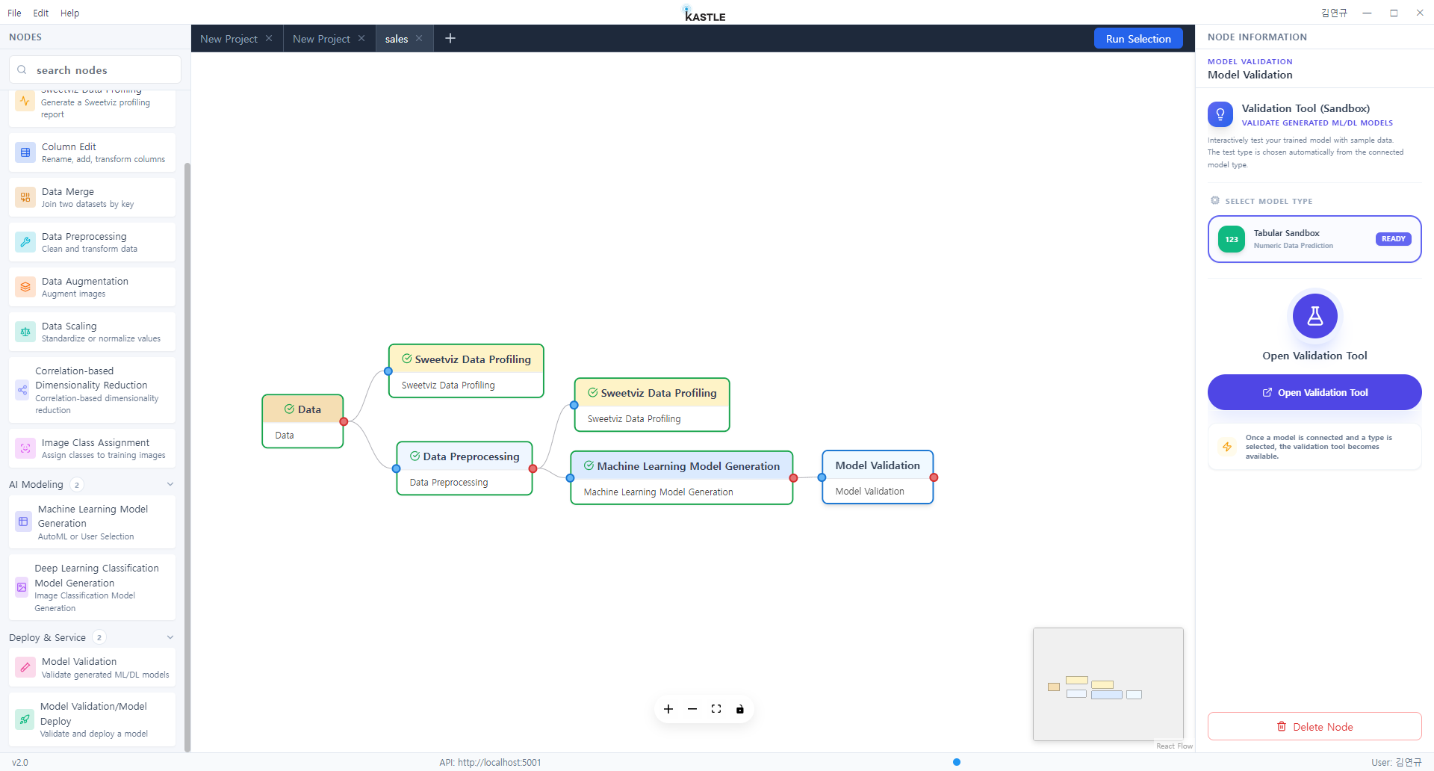Click the Deep Learning Classification icon

click(22, 587)
